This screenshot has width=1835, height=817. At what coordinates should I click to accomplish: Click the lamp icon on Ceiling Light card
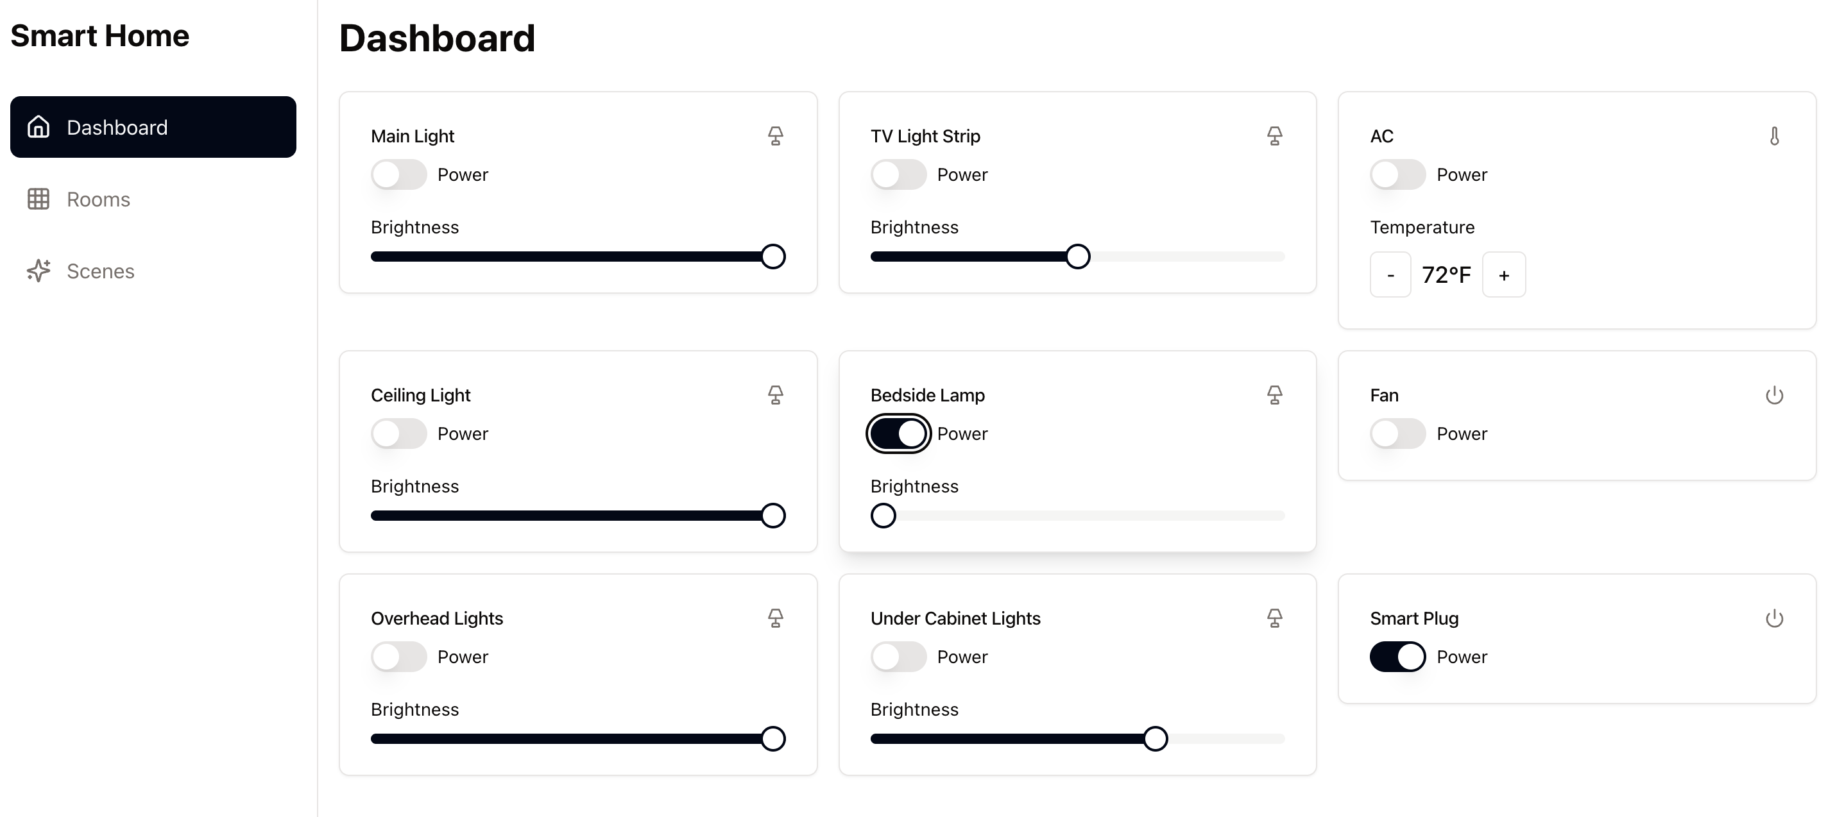tap(776, 394)
